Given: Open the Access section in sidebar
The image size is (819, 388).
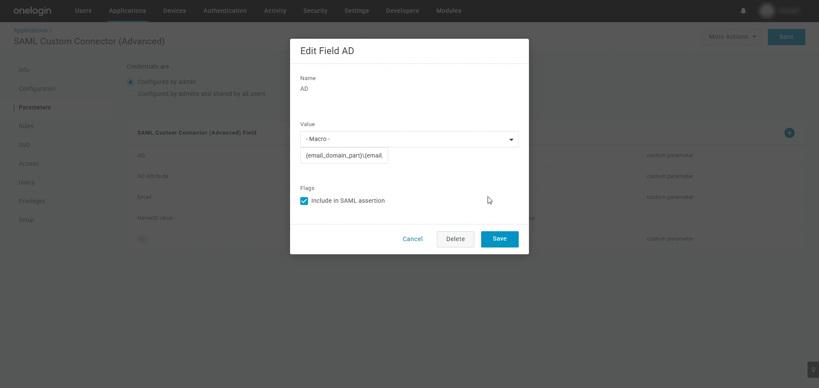Looking at the screenshot, I should pos(29,163).
